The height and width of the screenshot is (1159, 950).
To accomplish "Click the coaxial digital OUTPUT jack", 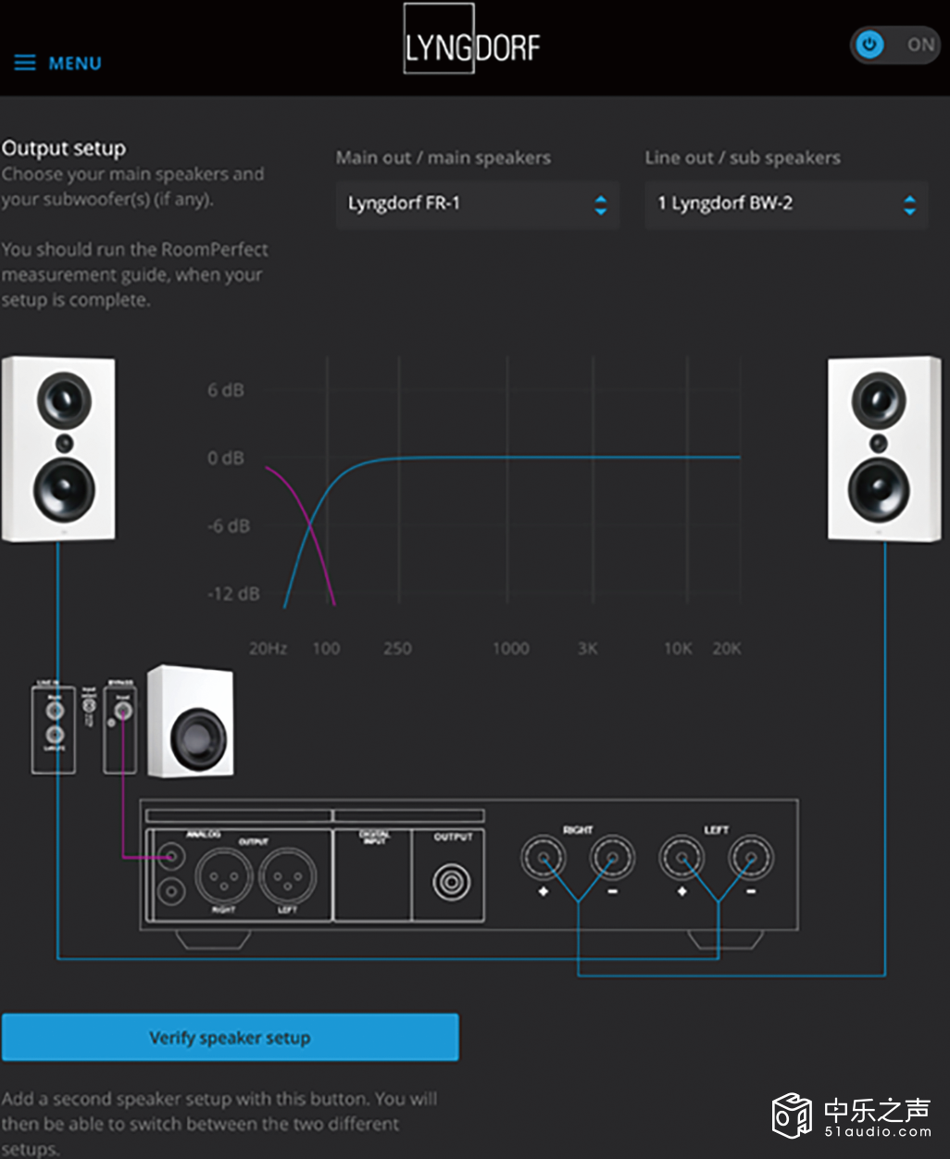I will pyautogui.click(x=451, y=881).
